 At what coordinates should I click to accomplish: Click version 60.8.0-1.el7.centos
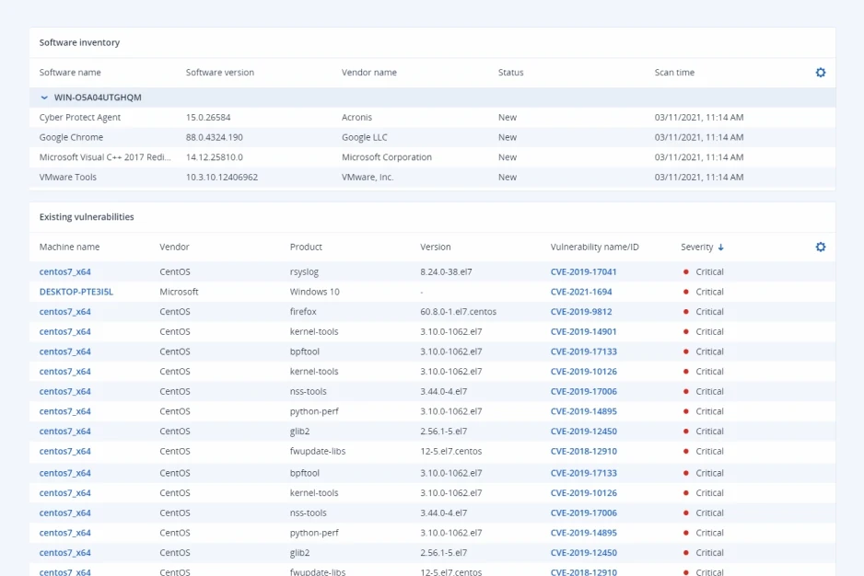(x=459, y=311)
